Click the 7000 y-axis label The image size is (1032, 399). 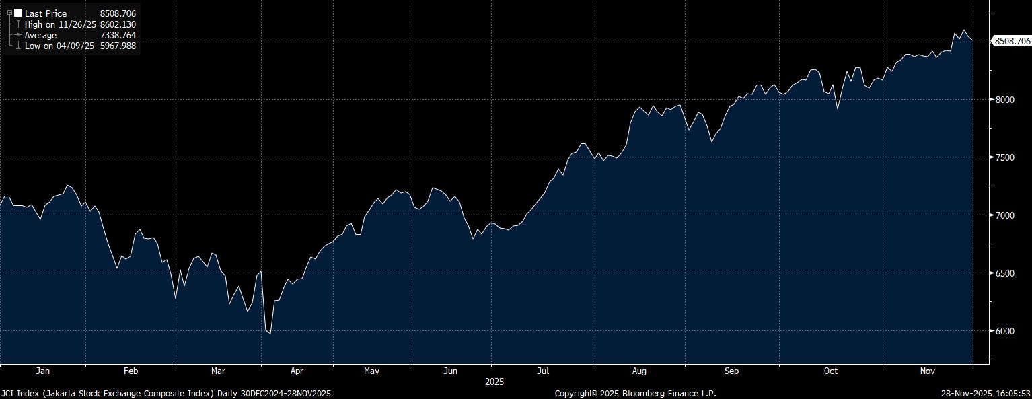1005,215
